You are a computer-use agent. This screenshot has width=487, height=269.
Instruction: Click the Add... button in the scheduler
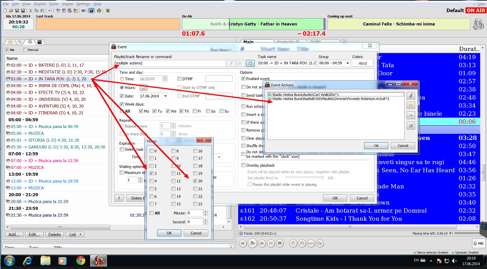(14, 234)
